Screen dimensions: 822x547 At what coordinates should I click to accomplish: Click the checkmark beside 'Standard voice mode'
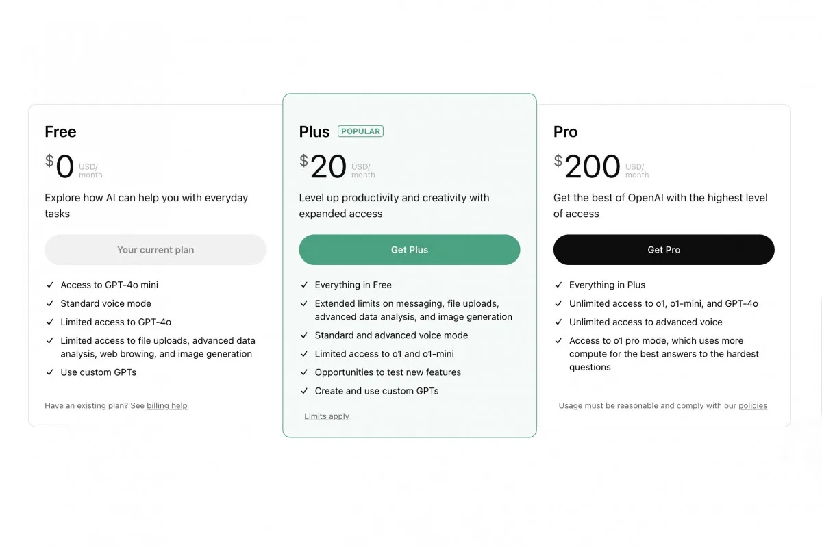49,303
